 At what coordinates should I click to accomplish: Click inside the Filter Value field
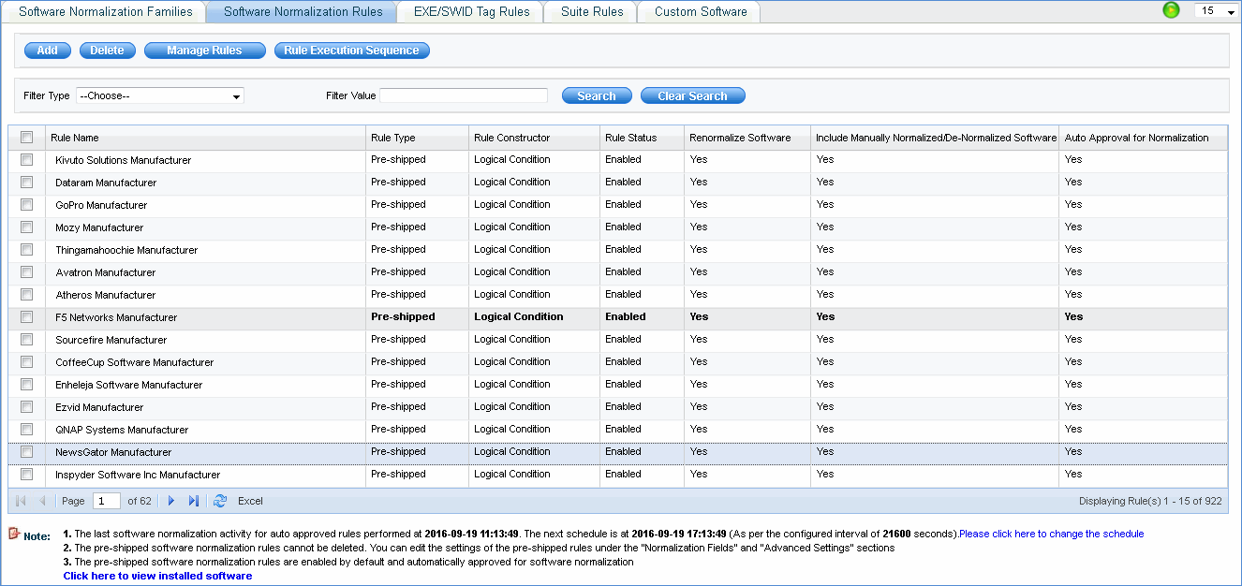[x=464, y=95]
